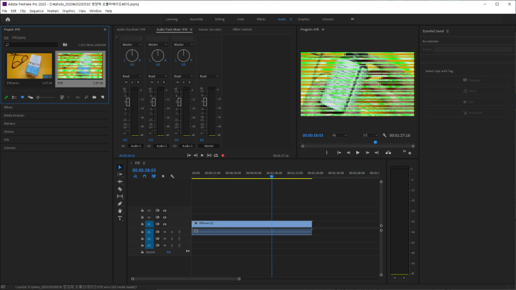The width and height of the screenshot is (516, 290).
Task: Select the Ripple Edit tool
Action: tap(119, 182)
